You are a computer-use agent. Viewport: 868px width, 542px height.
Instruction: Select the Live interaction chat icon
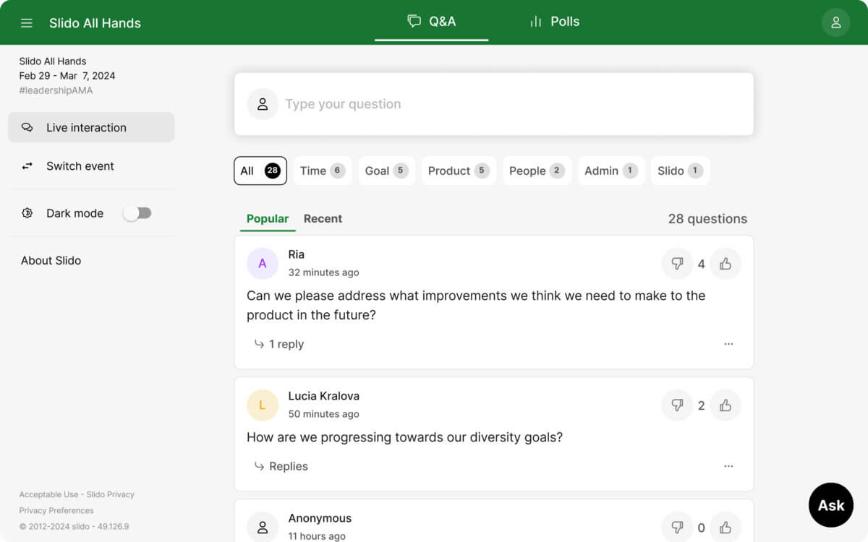click(x=28, y=127)
